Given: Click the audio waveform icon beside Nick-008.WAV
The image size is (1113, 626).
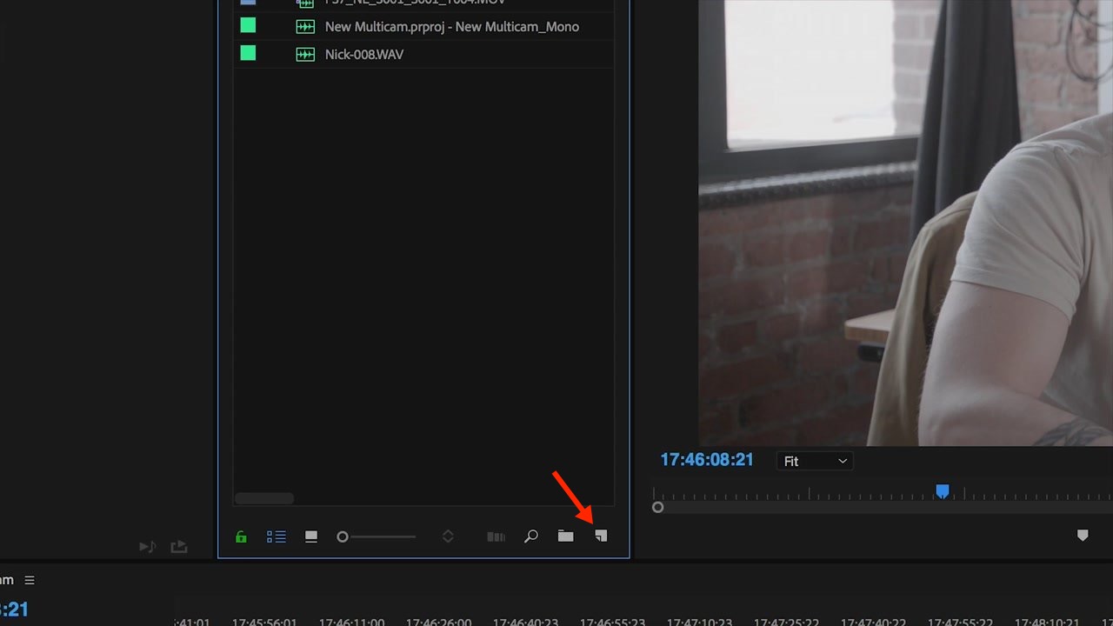Looking at the screenshot, I should click(x=305, y=54).
